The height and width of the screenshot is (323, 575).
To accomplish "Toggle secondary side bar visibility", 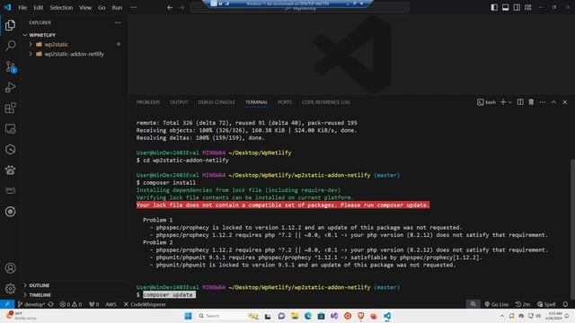I will tap(517, 7).
